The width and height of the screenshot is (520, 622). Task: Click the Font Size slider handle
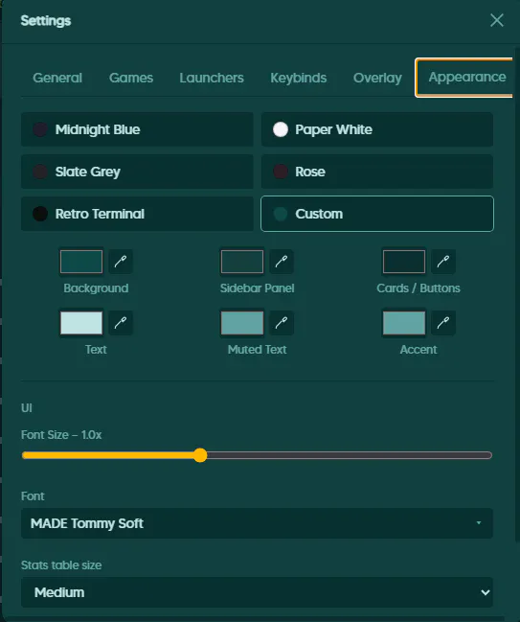pyautogui.click(x=200, y=455)
